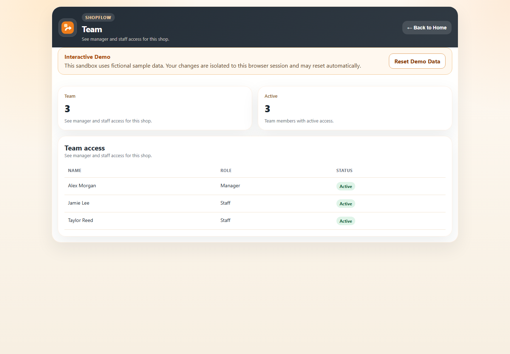Reset the demo data
The height and width of the screenshot is (354, 510).
pyautogui.click(x=417, y=61)
